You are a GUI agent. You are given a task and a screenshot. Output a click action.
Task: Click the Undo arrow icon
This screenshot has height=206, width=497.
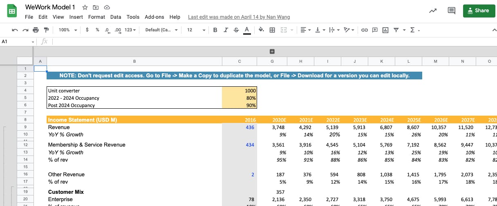coord(15,30)
